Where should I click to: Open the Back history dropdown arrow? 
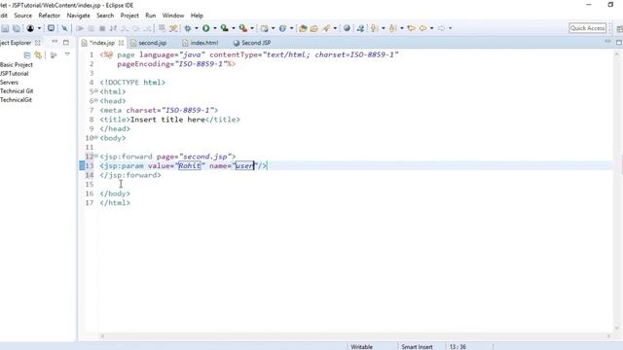tap(431, 28)
